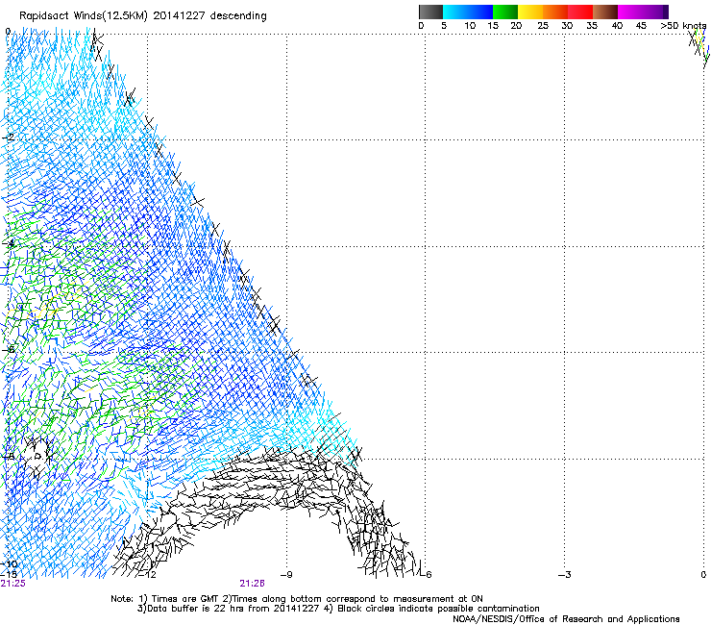Screen dimensions: 711x625
Task: Click the latitude label '-6' on left axis
Action: (x=8, y=349)
